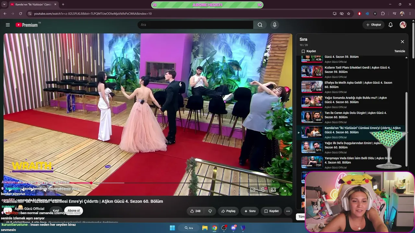Image resolution: width=415 pixels, height=233 pixels.
Task: Click the search magnifier button
Action: 260,25
